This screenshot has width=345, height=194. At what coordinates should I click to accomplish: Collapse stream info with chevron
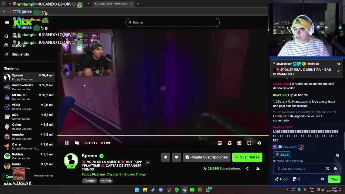pyautogui.click(x=147, y=162)
